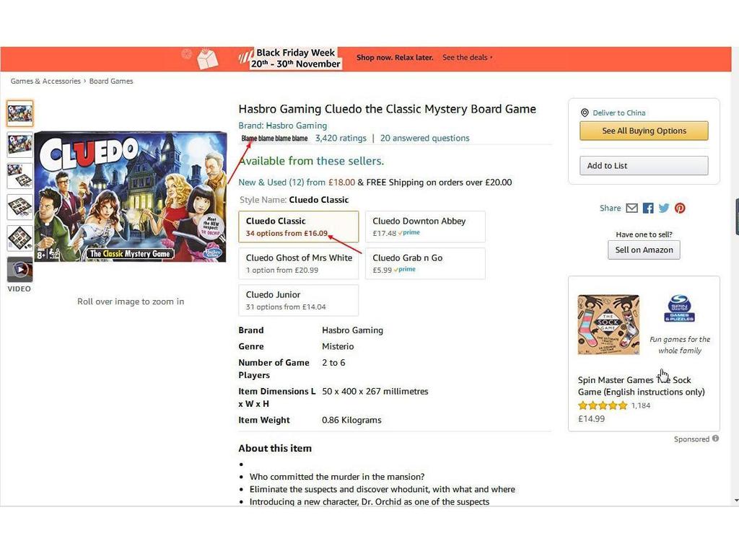Viewport: 739px width, 554px height.
Task: Pin the product to Pinterest
Action: 680,208
